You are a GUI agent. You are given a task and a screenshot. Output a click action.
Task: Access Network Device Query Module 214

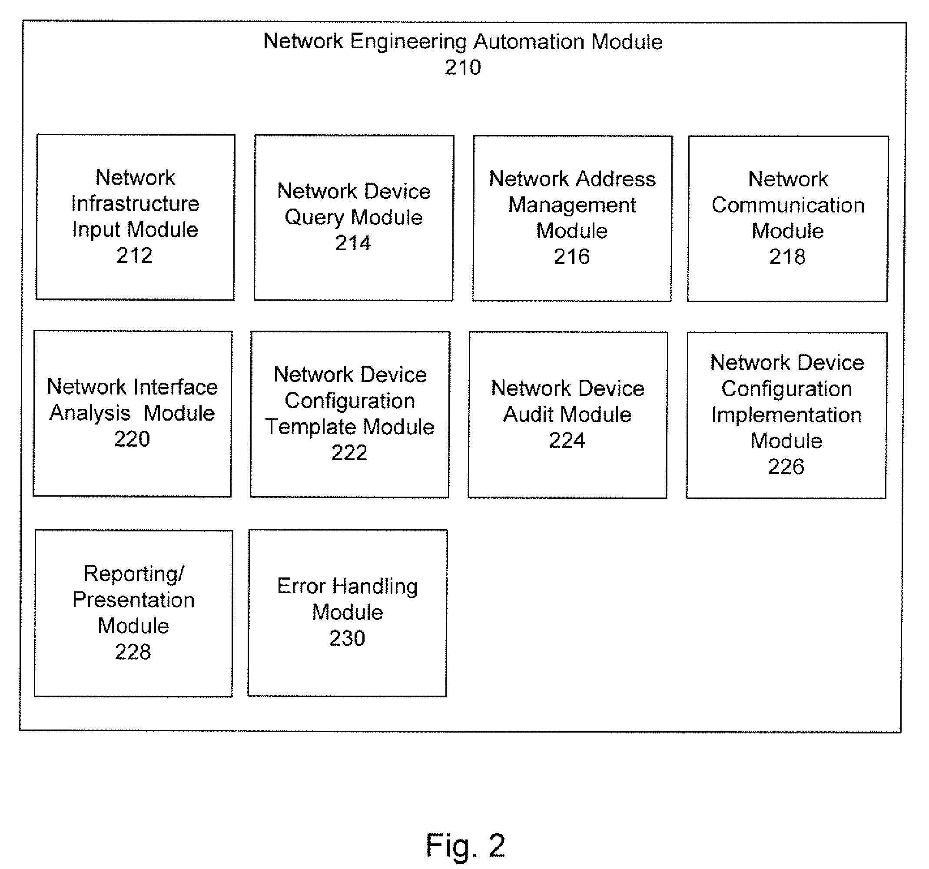(x=326, y=156)
